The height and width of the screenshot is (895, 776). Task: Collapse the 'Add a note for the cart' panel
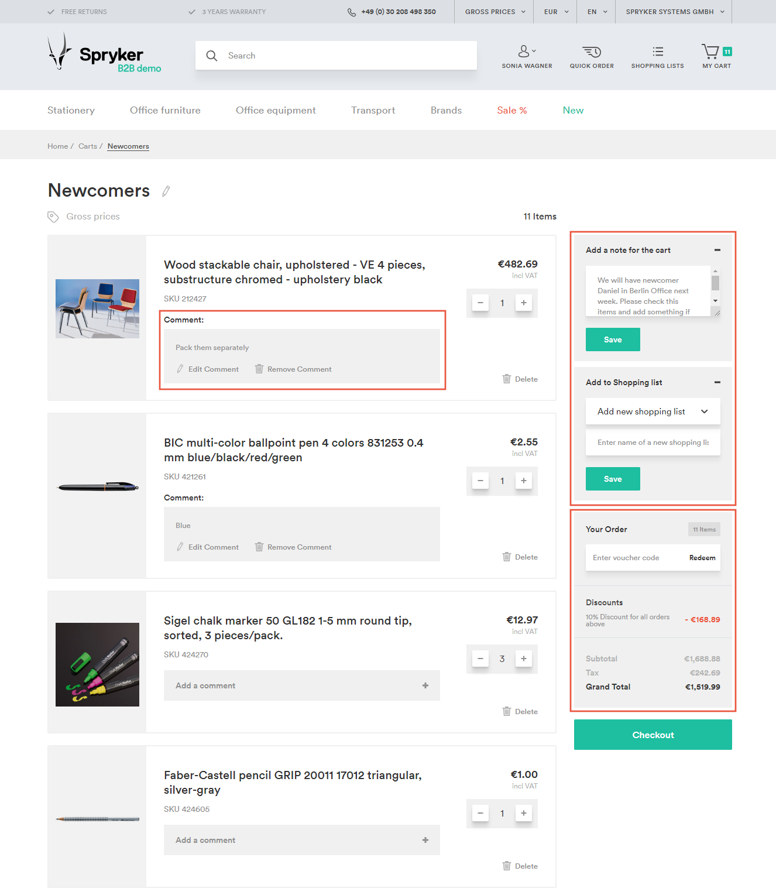pyautogui.click(x=717, y=250)
